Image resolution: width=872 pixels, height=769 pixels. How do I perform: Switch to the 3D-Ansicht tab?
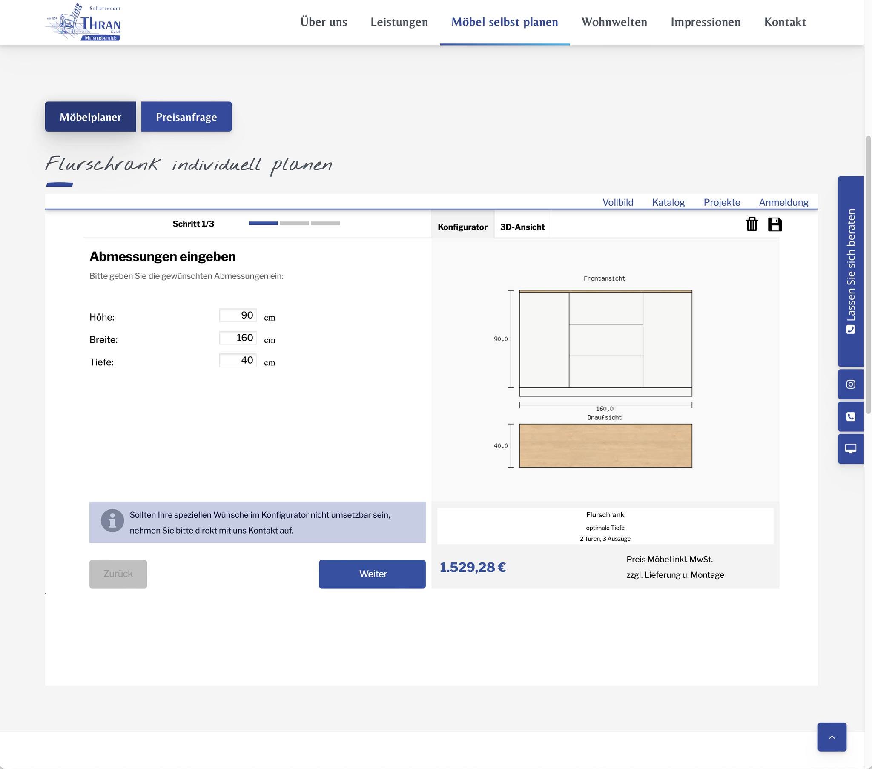[x=522, y=227]
